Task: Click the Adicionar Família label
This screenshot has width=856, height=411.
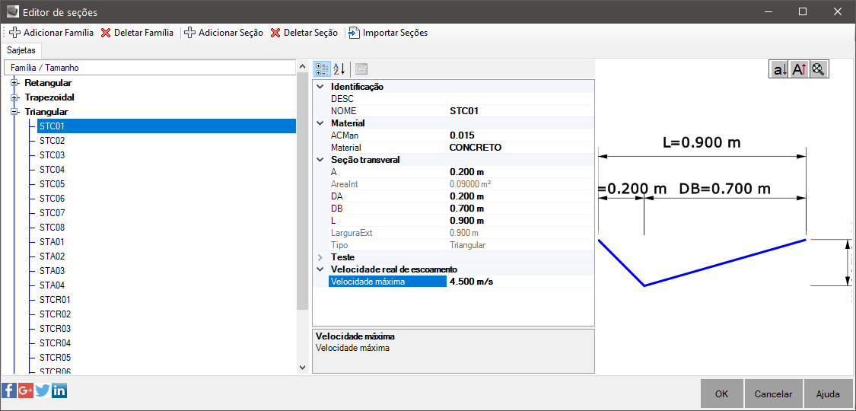Action: 59,33
